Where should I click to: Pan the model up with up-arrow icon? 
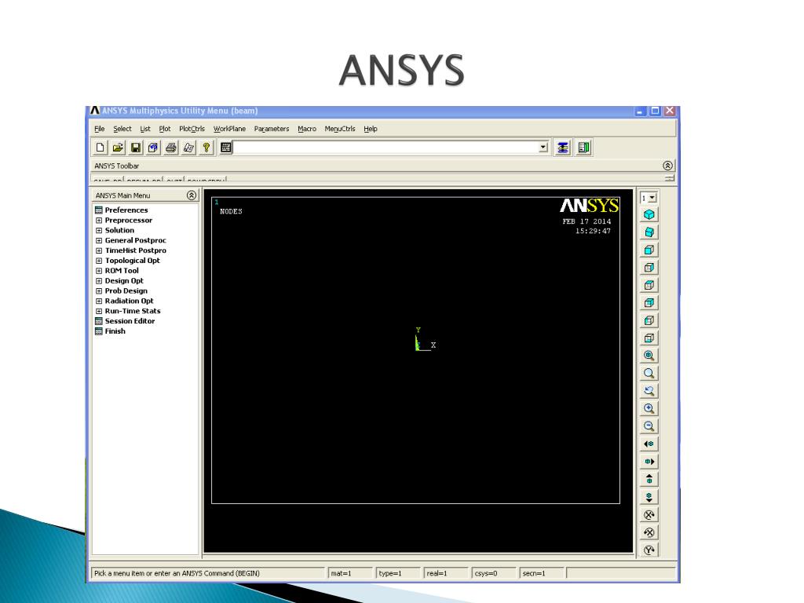click(649, 480)
